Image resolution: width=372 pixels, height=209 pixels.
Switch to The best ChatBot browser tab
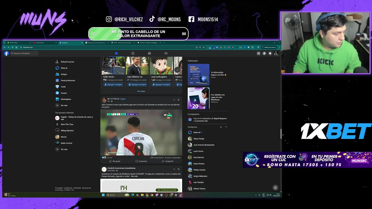(x=149, y=43)
